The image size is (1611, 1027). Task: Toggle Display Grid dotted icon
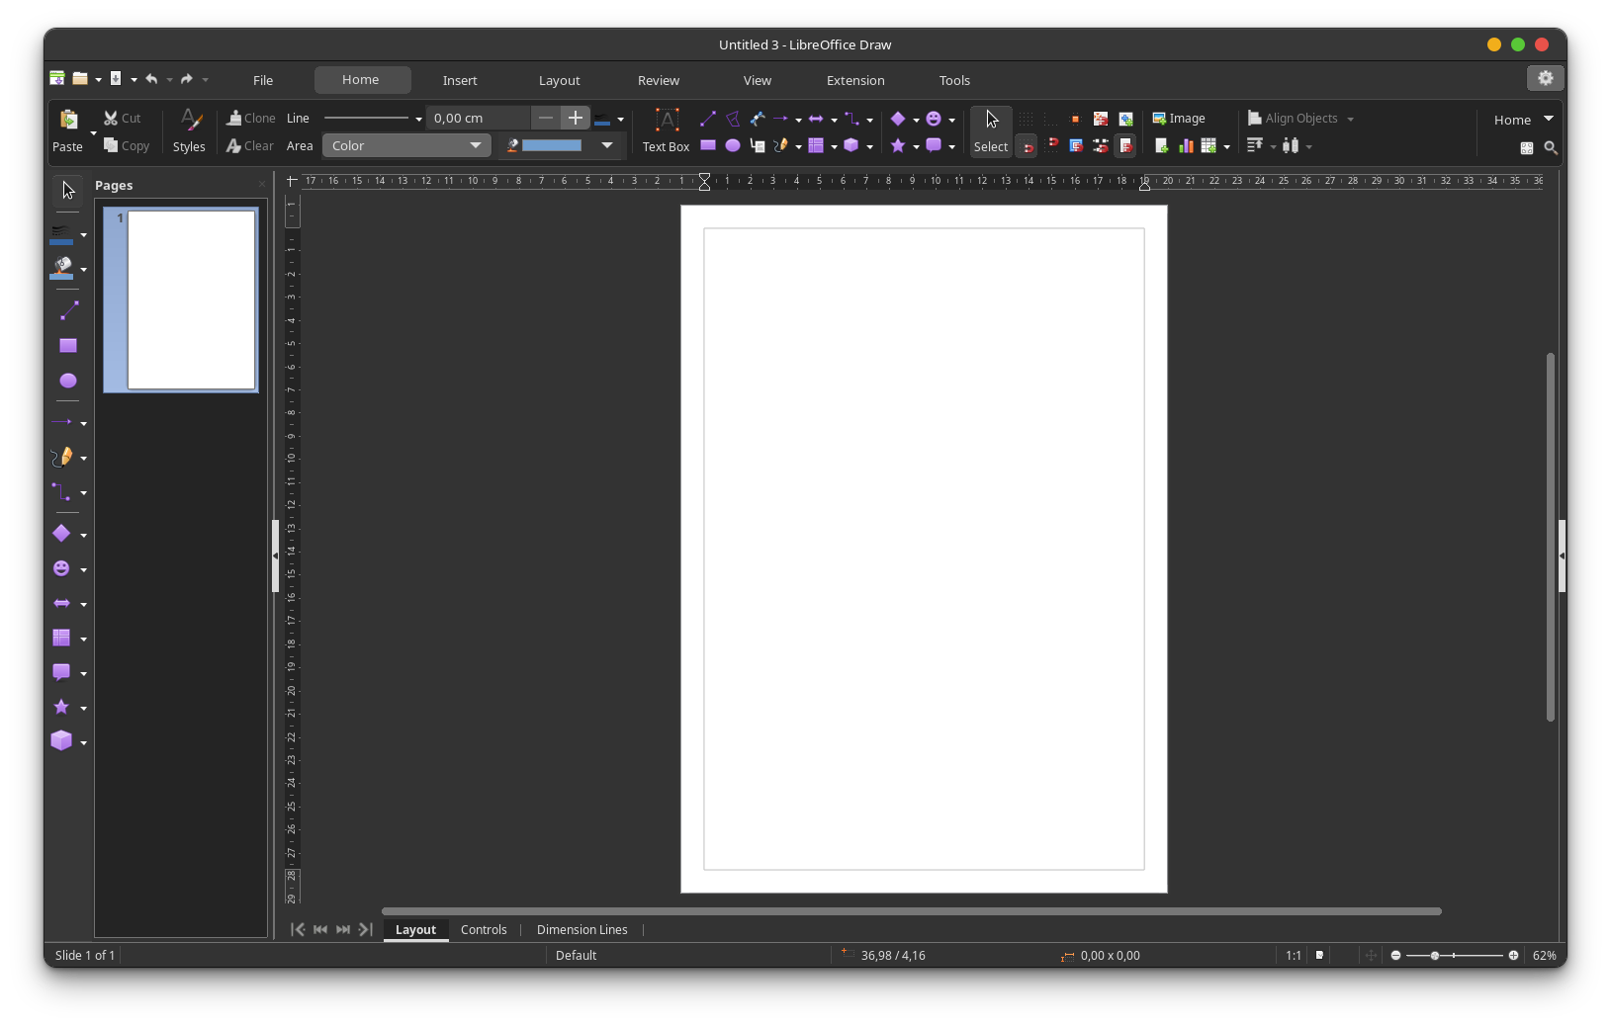(1027, 119)
